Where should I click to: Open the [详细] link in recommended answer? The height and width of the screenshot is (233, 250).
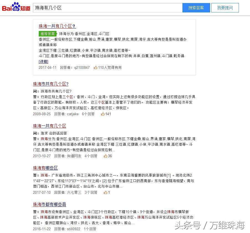pyautogui.click(x=43, y=61)
